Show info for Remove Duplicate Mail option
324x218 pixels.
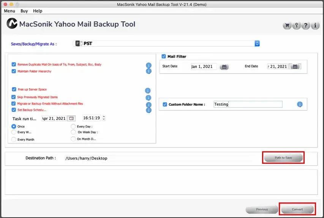click(149, 65)
